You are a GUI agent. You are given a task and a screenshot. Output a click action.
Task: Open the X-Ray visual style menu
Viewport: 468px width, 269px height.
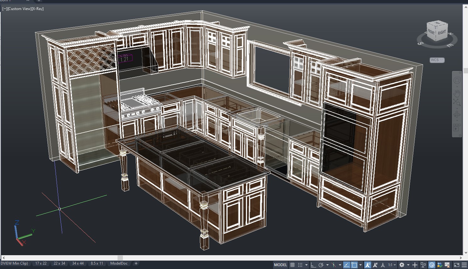coord(38,9)
